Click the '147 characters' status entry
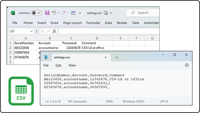Screen dimensions: 200x113 click(x=77, y=101)
